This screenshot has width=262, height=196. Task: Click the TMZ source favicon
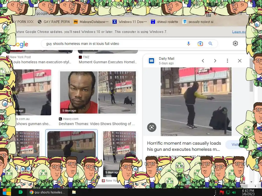coord(80,57)
